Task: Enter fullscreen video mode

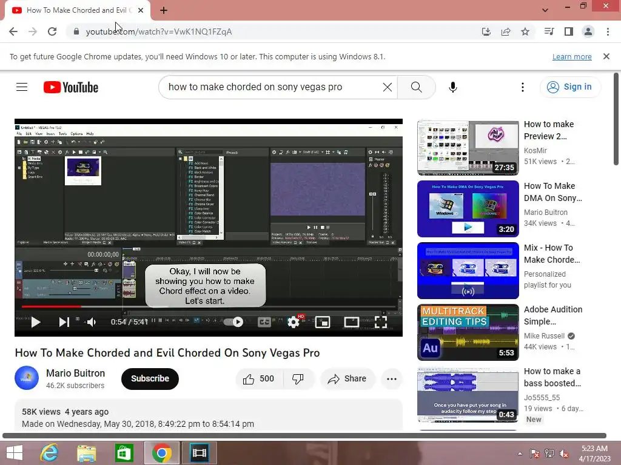Action: click(x=381, y=322)
